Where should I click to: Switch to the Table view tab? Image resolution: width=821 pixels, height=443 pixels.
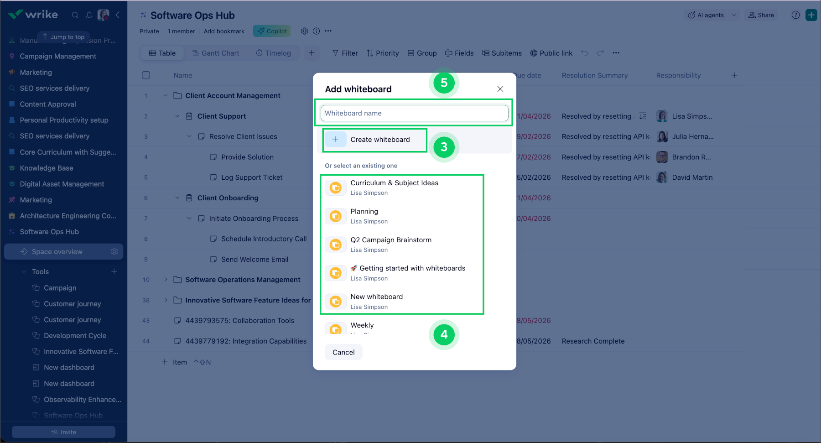point(162,53)
